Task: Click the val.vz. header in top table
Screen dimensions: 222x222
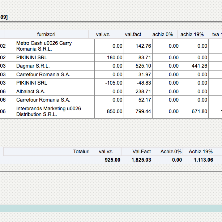Action: (103, 34)
